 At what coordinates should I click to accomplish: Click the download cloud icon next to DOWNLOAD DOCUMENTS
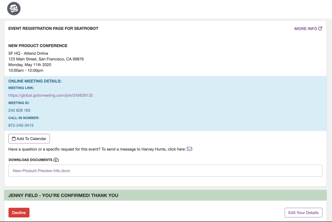tap(56, 160)
